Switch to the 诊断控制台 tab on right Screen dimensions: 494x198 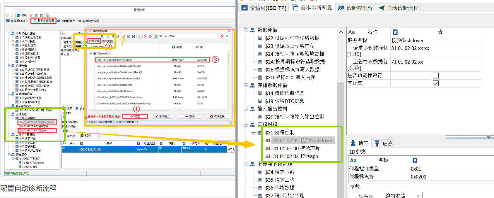click(355, 8)
